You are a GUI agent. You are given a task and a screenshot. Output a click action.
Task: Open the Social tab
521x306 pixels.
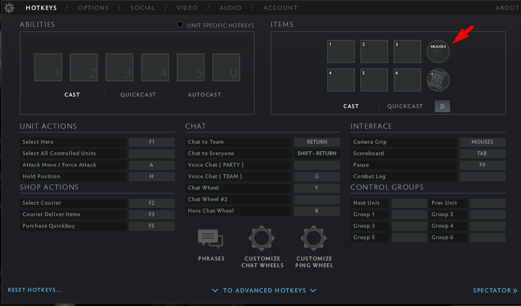click(x=142, y=8)
